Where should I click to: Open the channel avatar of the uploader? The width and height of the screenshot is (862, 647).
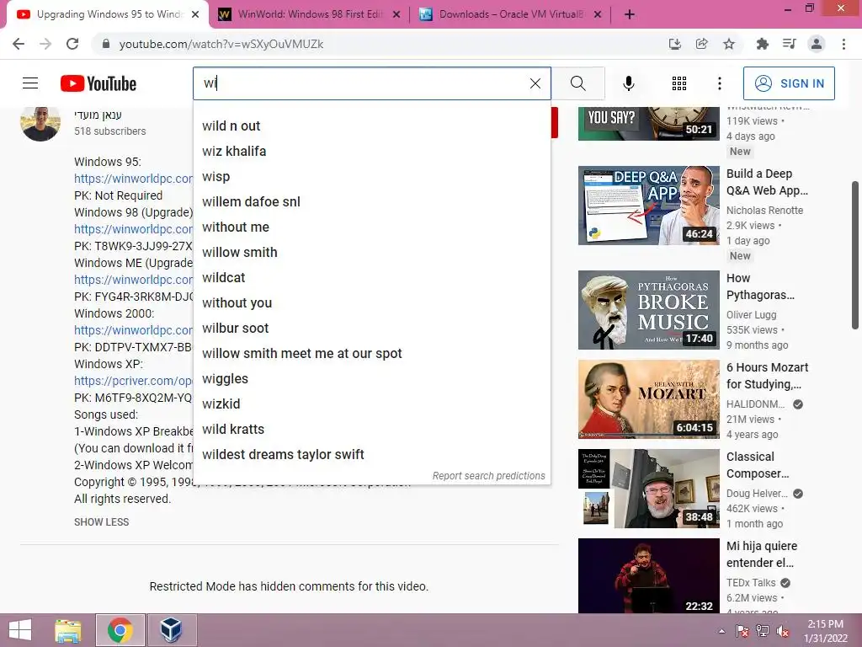(40, 122)
